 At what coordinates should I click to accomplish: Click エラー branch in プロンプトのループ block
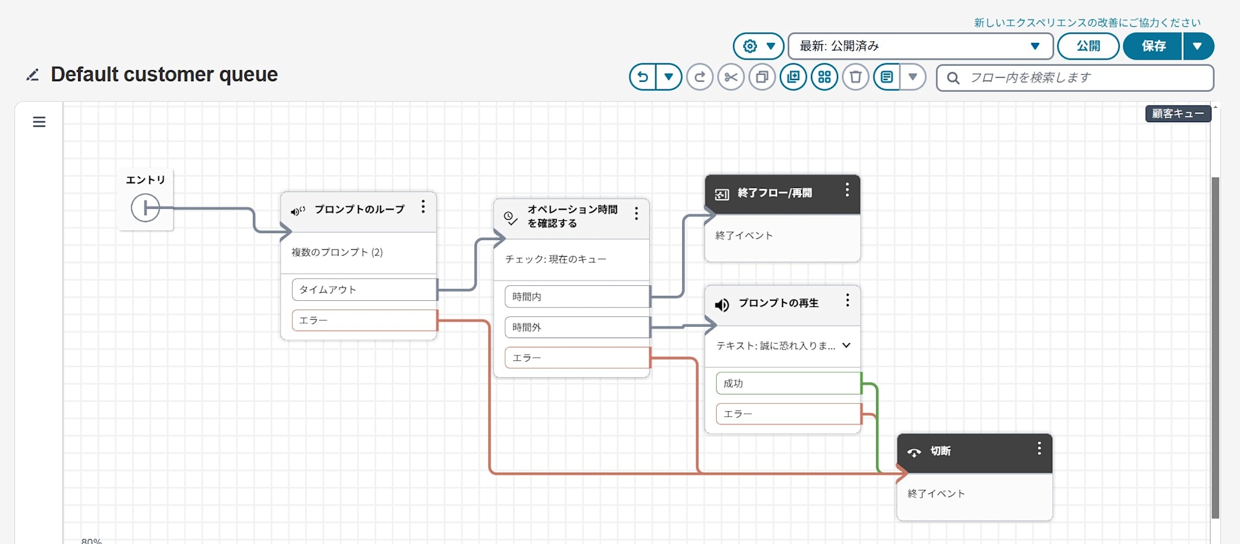(x=365, y=320)
